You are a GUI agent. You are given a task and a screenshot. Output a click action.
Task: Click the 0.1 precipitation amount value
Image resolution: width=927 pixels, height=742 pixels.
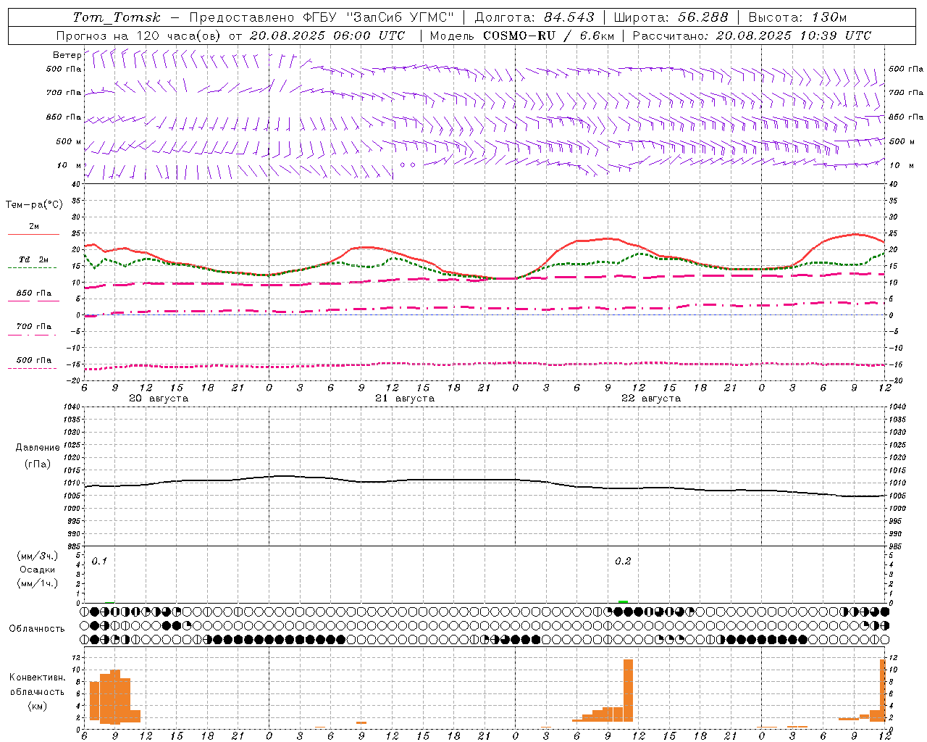pyautogui.click(x=99, y=562)
